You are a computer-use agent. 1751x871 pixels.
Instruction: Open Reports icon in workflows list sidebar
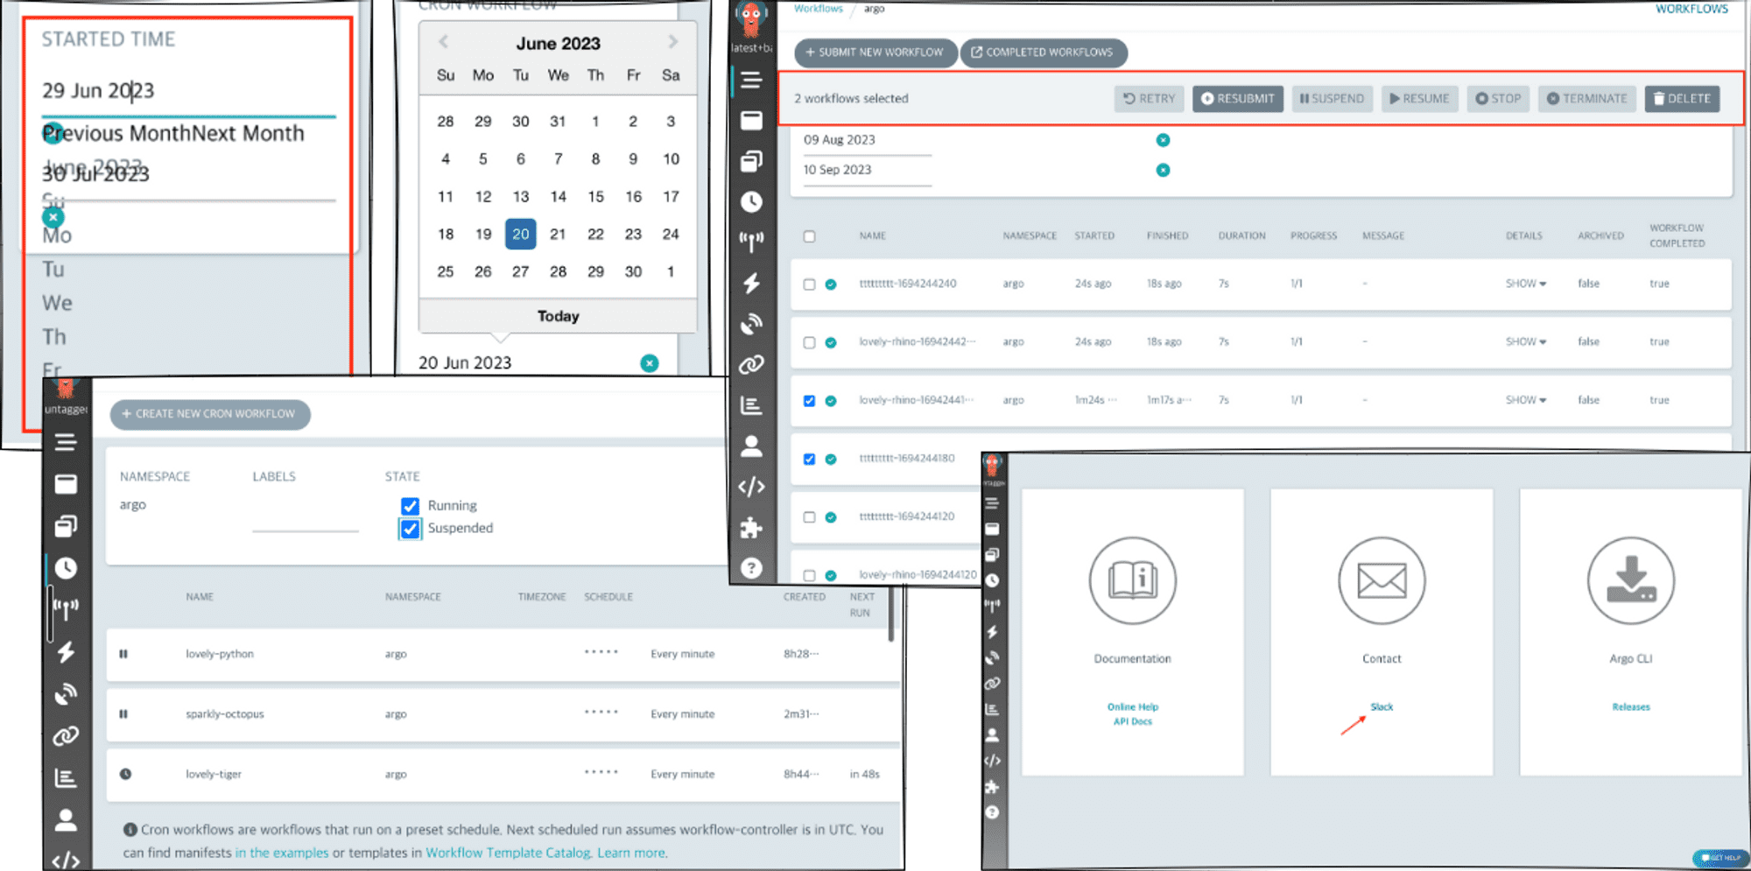(x=751, y=405)
